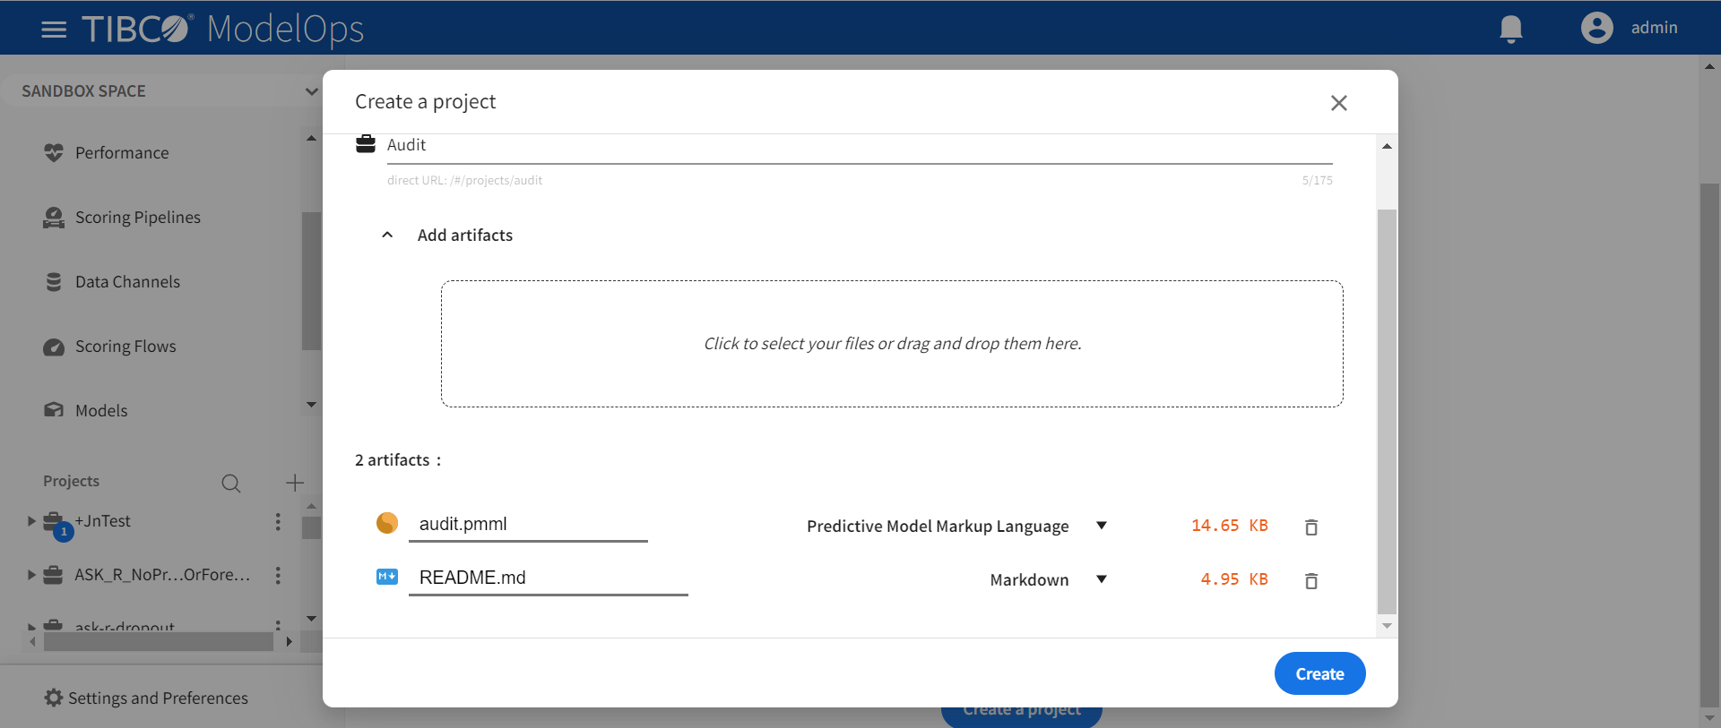
Task: Click the file drop zone area
Action: [x=892, y=344]
